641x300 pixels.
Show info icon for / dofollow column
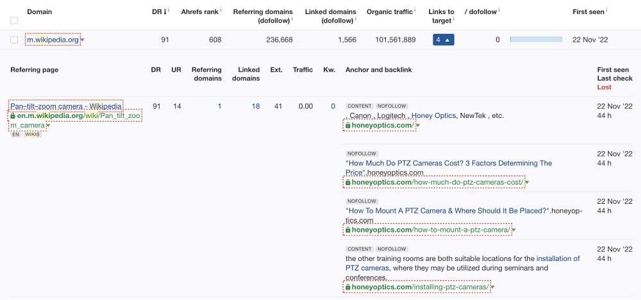[x=499, y=10]
